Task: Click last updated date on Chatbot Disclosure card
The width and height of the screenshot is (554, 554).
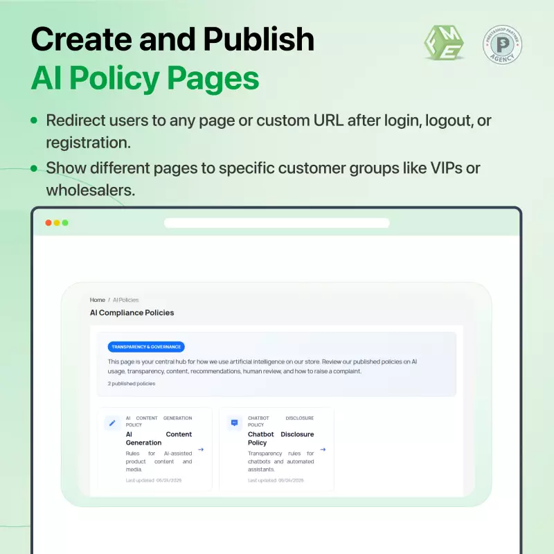Action: pyautogui.click(x=276, y=481)
